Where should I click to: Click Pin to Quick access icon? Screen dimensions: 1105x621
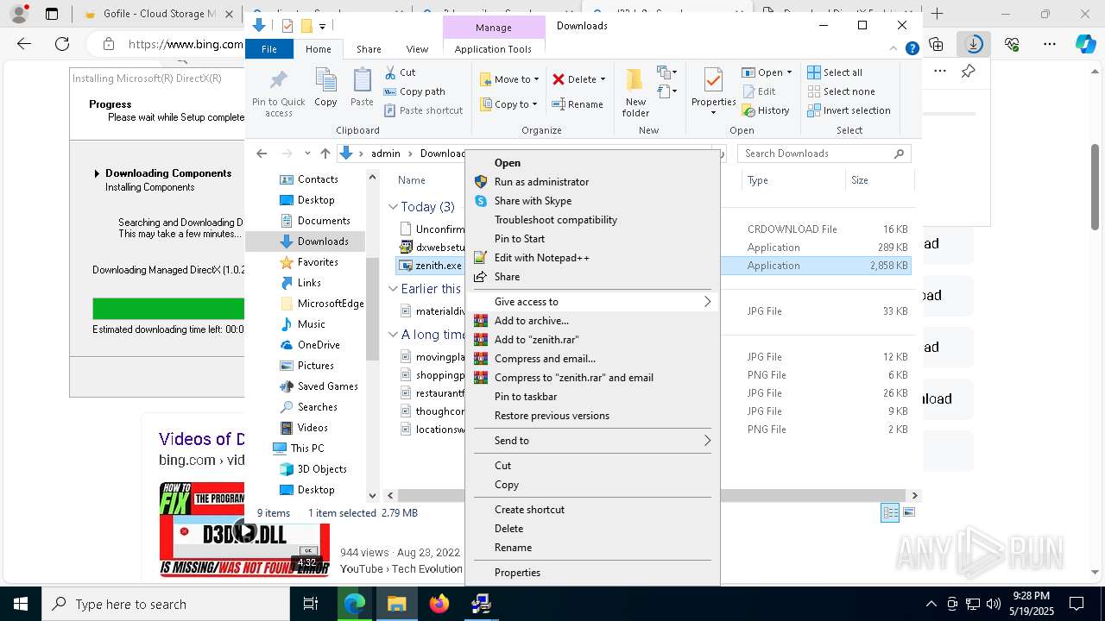278,82
